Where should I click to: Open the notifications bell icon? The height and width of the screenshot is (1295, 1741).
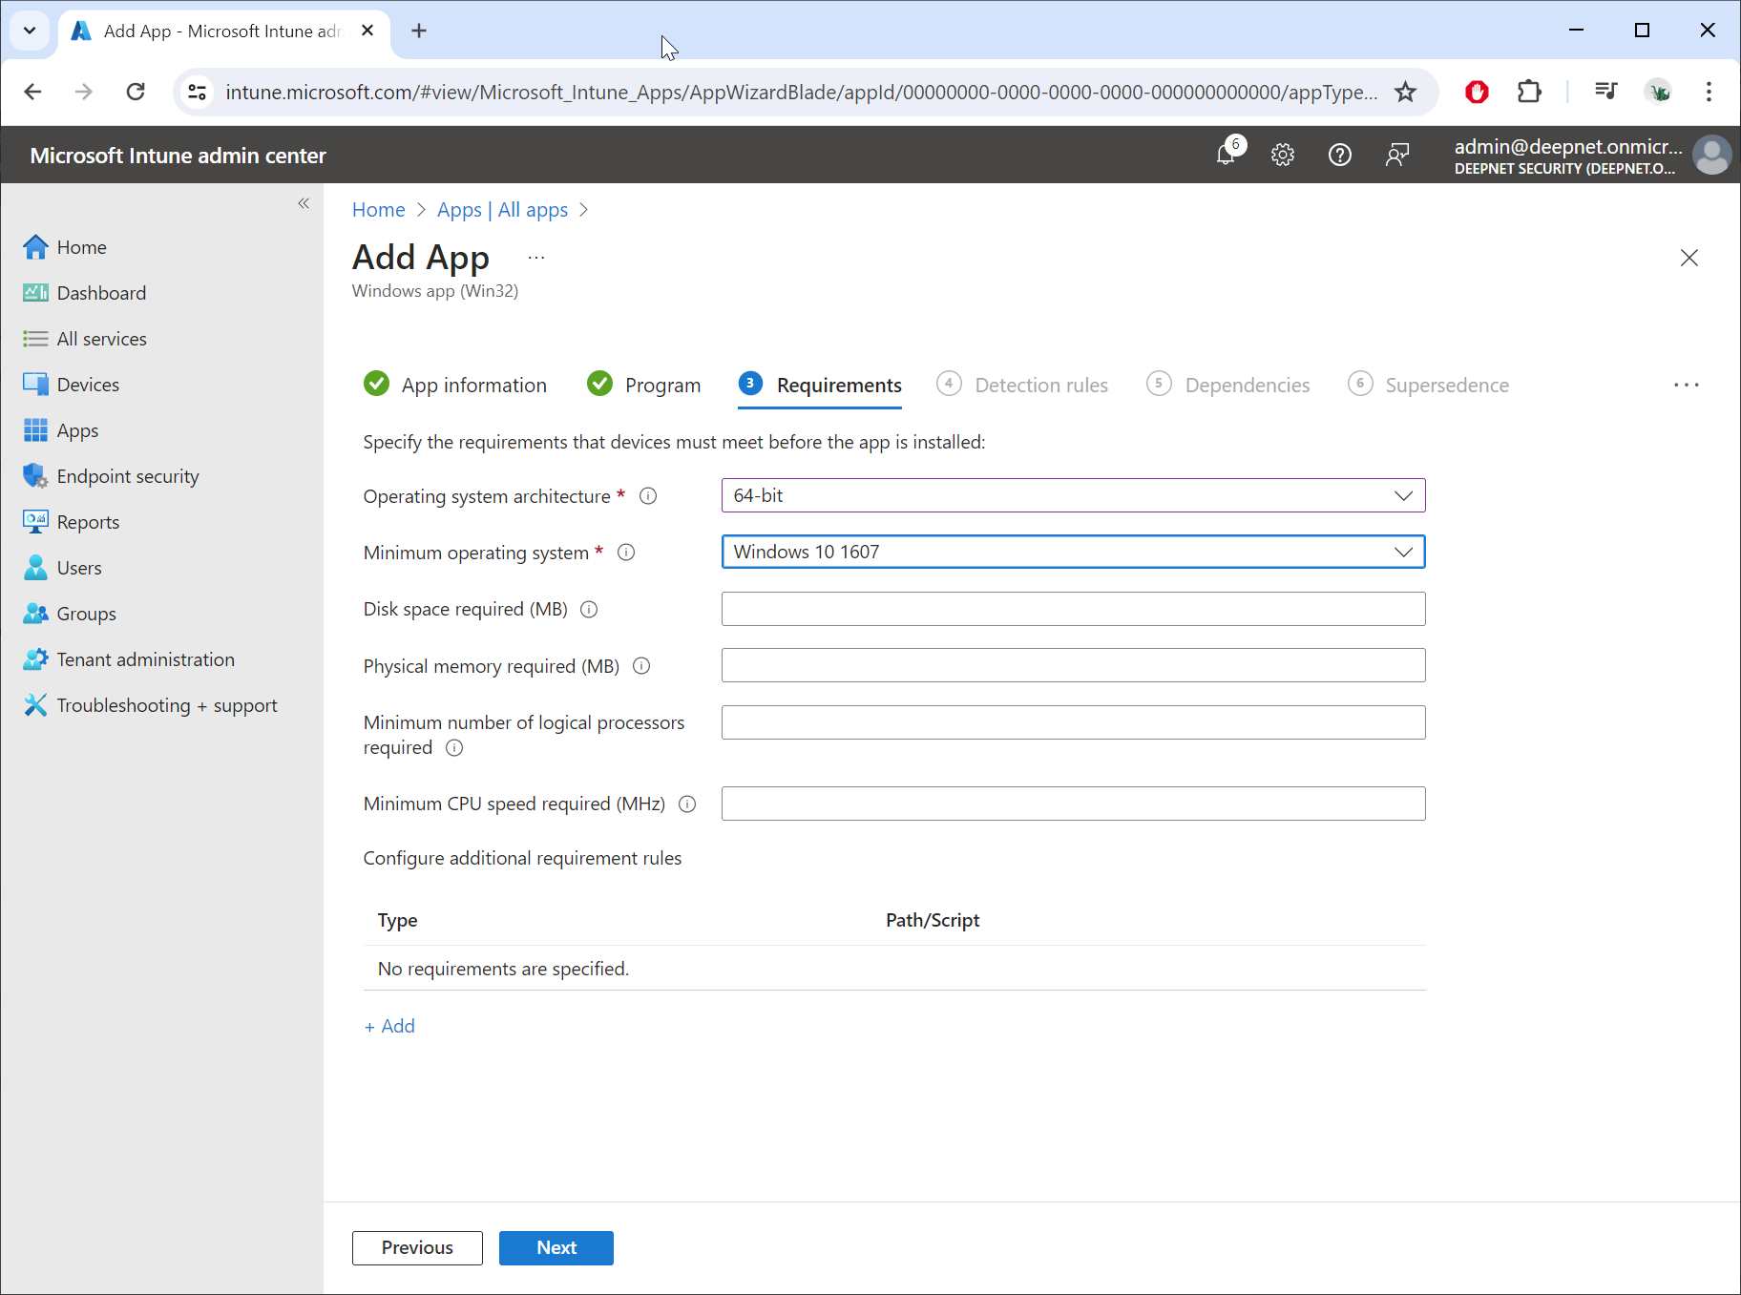pos(1227,154)
